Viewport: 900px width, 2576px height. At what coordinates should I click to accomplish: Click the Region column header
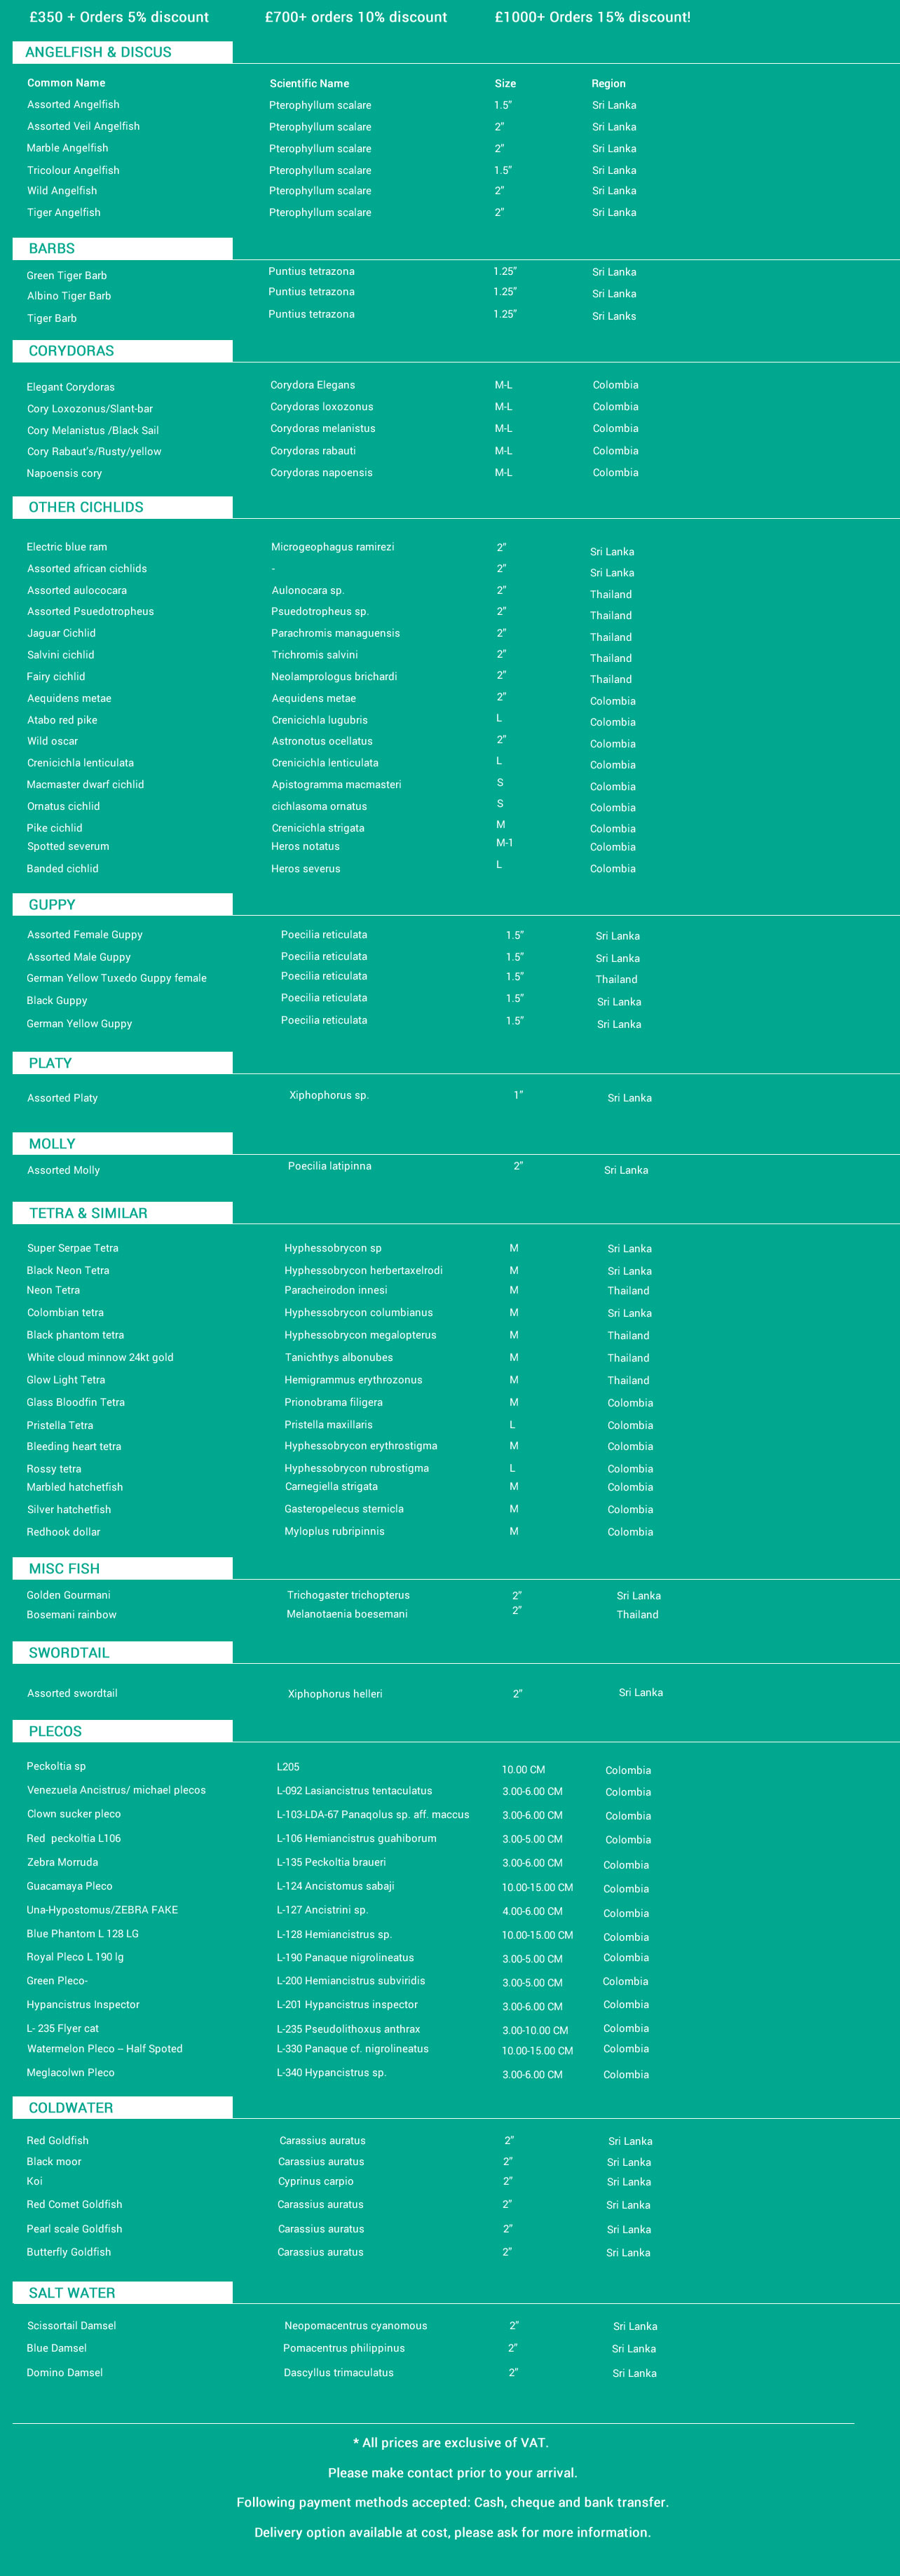tap(608, 84)
